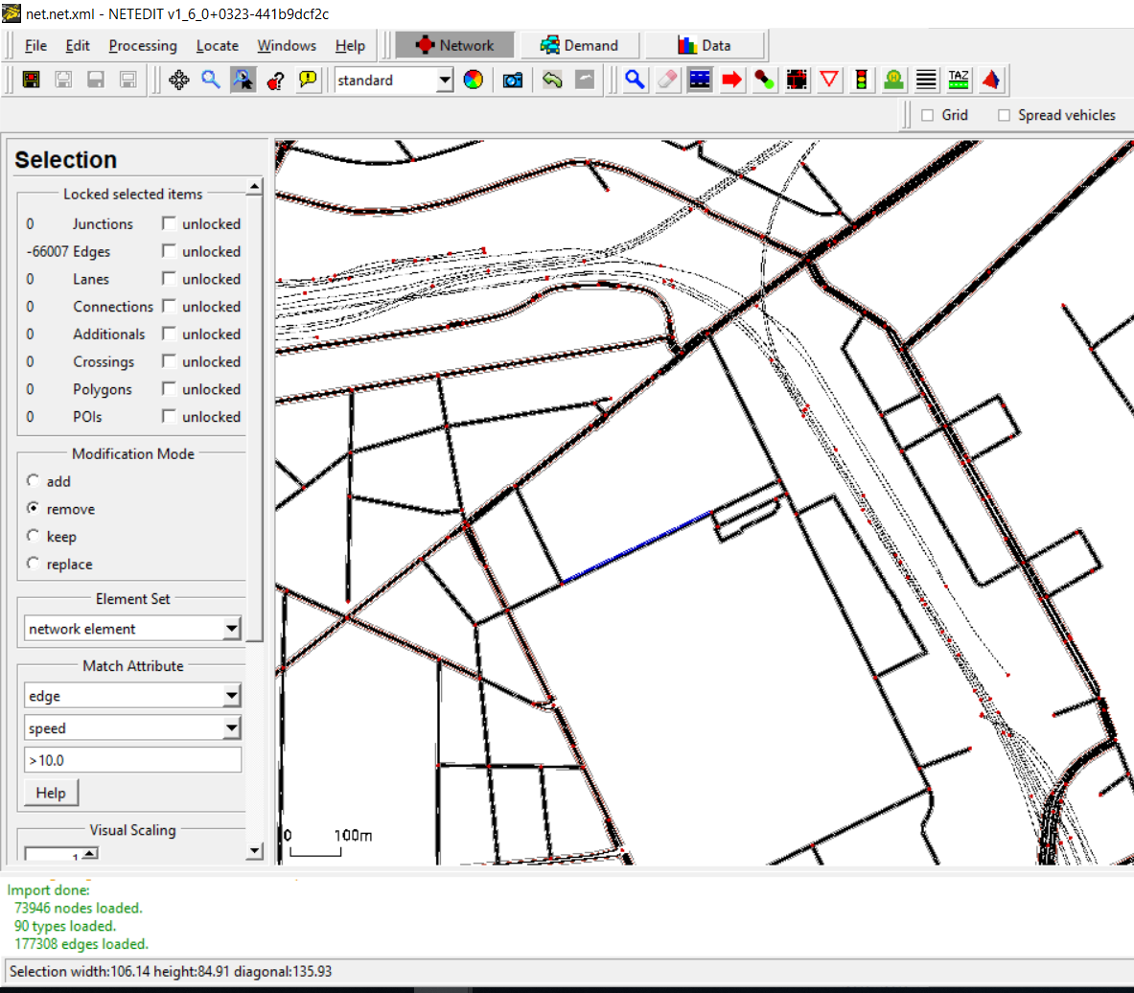Activate create edge mode icon
The height and width of the screenshot is (993, 1134).
(764, 80)
